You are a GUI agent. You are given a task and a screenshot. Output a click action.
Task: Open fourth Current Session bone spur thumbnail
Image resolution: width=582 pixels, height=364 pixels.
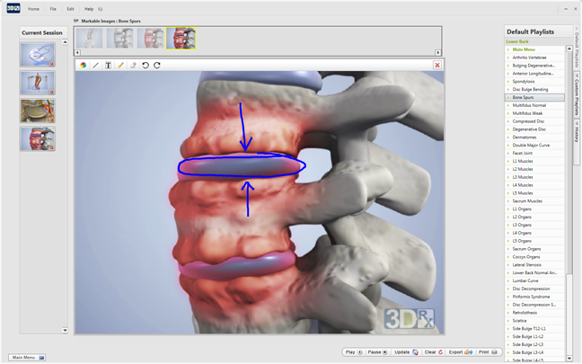(38, 138)
